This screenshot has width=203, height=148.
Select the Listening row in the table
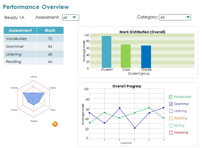point(34,54)
